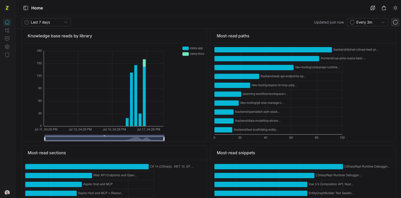This screenshot has width=401, height=198.
Task: Open the Home icon in sidebar
Action: tap(7, 22)
